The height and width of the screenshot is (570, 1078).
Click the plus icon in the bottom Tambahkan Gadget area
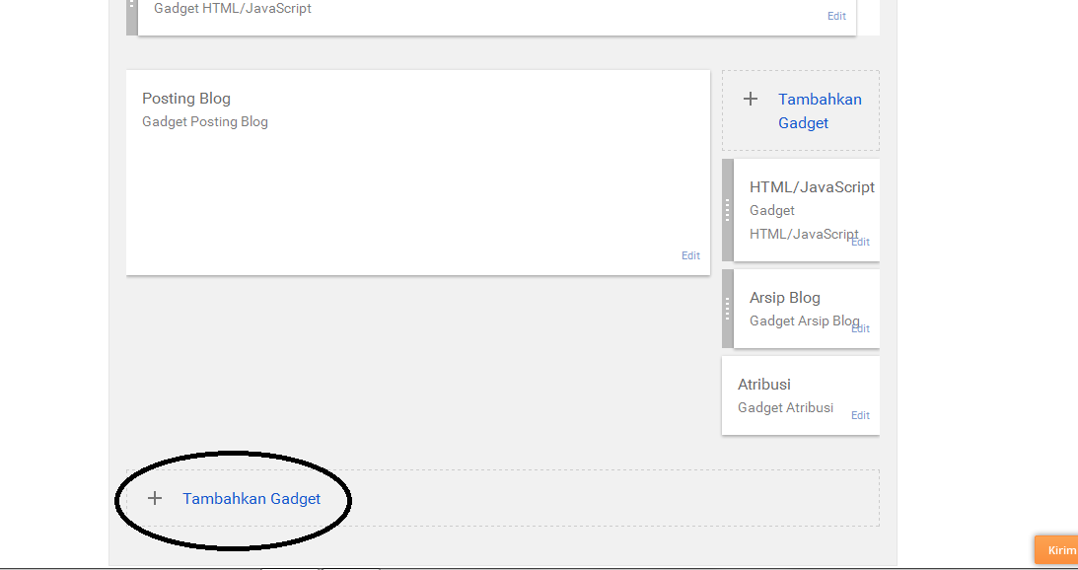pyautogui.click(x=155, y=498)
